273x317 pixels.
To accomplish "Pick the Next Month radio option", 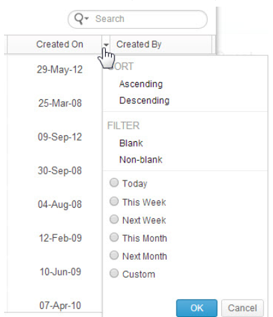I will (x=114, y=255).
